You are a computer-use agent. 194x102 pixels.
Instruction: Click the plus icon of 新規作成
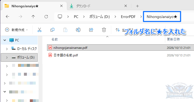(7, 30)
